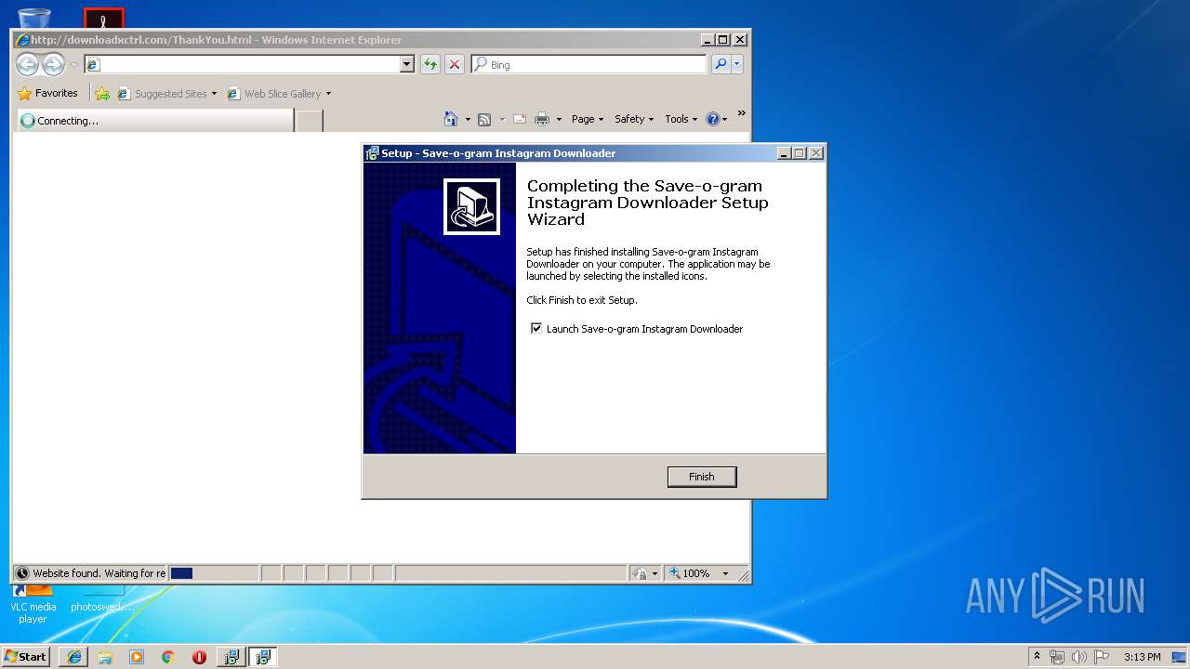Click the Read Mail icon
The width and height of the screenshot is (1190, 669).
tap(520, 119)
